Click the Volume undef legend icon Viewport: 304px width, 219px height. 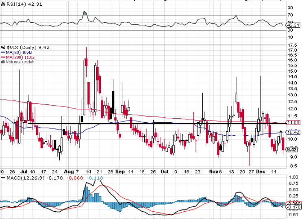[x=2, y=62]
